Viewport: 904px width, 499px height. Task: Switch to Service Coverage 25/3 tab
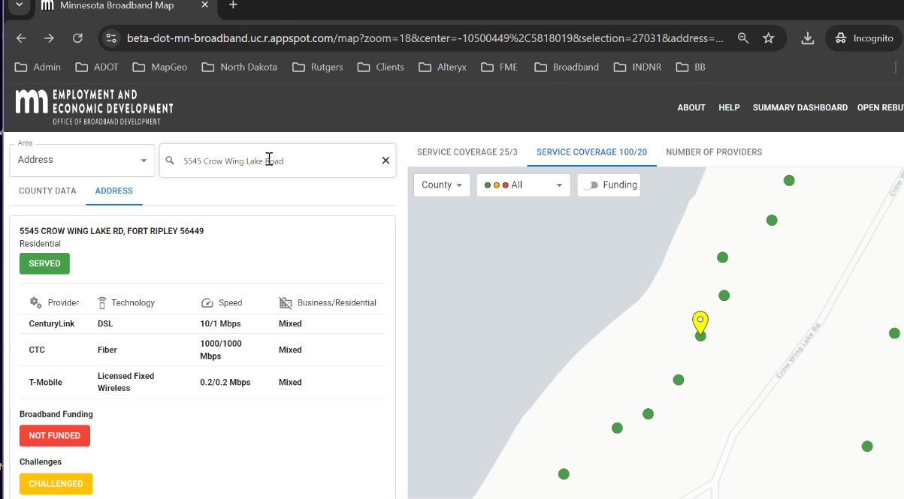467,152
